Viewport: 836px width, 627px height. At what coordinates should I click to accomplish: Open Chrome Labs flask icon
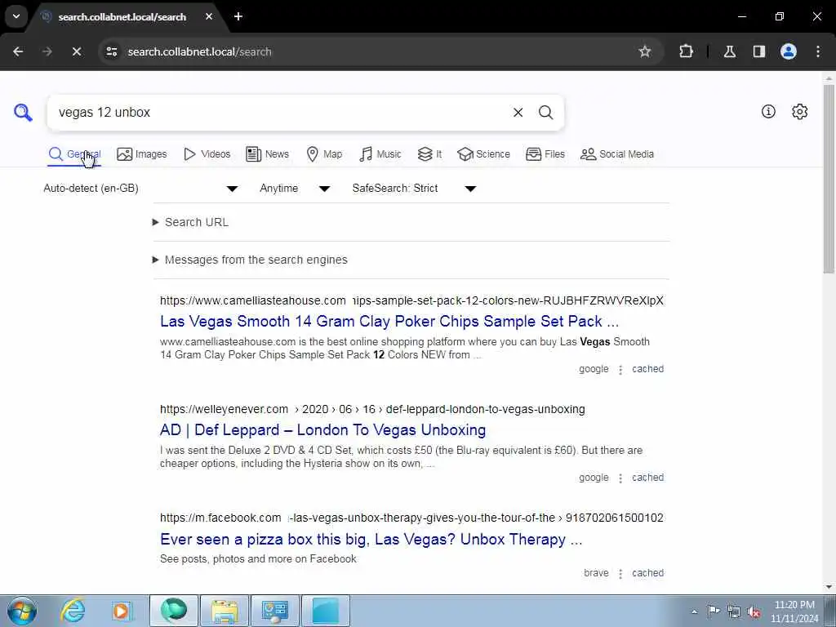(x=729, y=51)
